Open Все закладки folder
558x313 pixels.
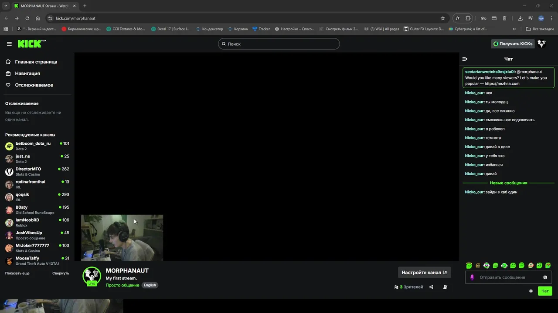[x=540, y=29]
